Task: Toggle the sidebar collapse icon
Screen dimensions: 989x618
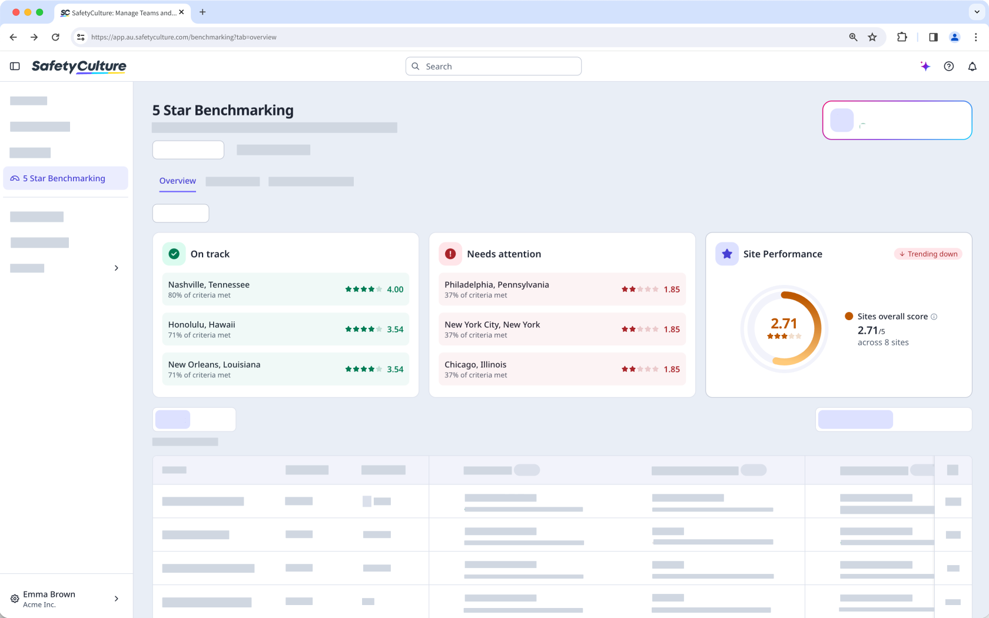Action: (x=15, y=67)
